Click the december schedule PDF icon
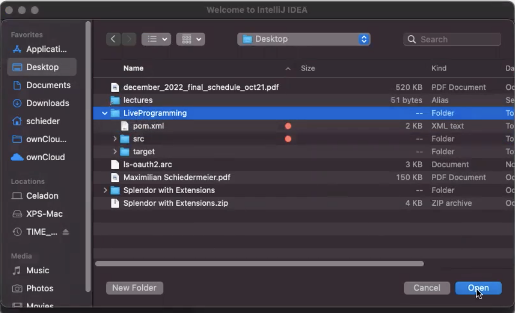 point(115,87)
